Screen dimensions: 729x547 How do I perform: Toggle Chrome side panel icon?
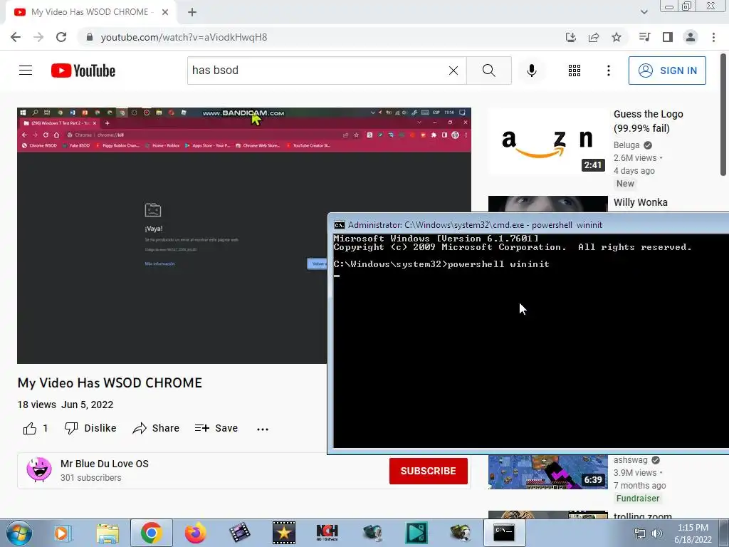pos(668,37)
